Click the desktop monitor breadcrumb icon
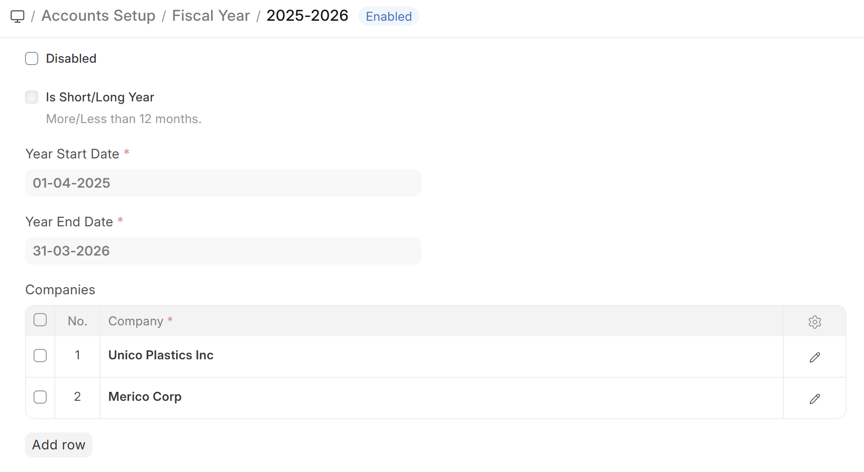The width and height of the screenshot is (864, 472). tap(17, 17)
